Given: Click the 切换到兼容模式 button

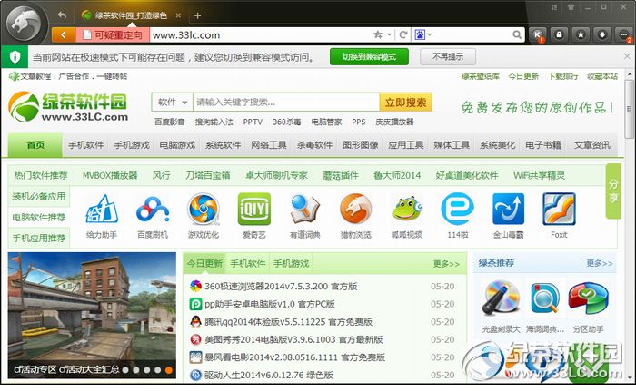Looking at the screenshot, I should click(x=369, y=57).
